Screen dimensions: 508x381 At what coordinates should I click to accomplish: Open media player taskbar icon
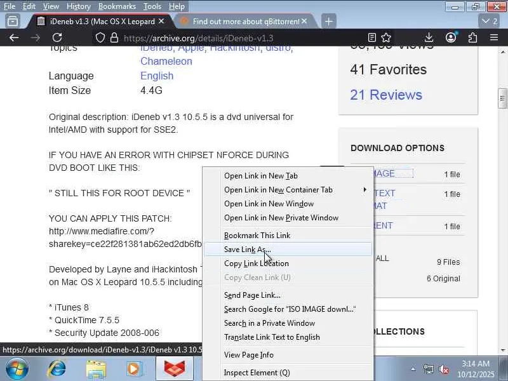click(x=134, y=369)
